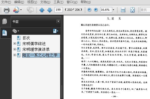Viewport: 150px width, 99px height.
Task: Collapse the 书签 panel with arrow button
Action: click(58, 21)
